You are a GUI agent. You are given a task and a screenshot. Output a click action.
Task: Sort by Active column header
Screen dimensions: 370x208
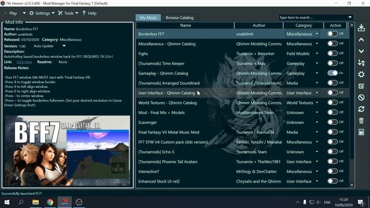(335, 25)
